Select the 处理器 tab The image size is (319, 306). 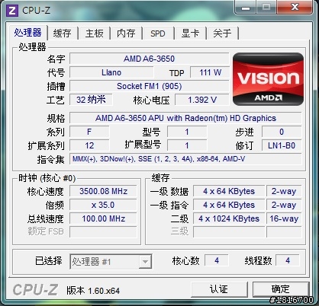[x=28, y=33]
